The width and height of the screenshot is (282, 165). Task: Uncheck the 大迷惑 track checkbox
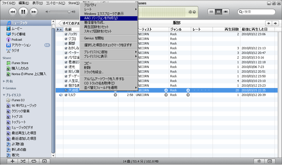click(x=66, y=90)
